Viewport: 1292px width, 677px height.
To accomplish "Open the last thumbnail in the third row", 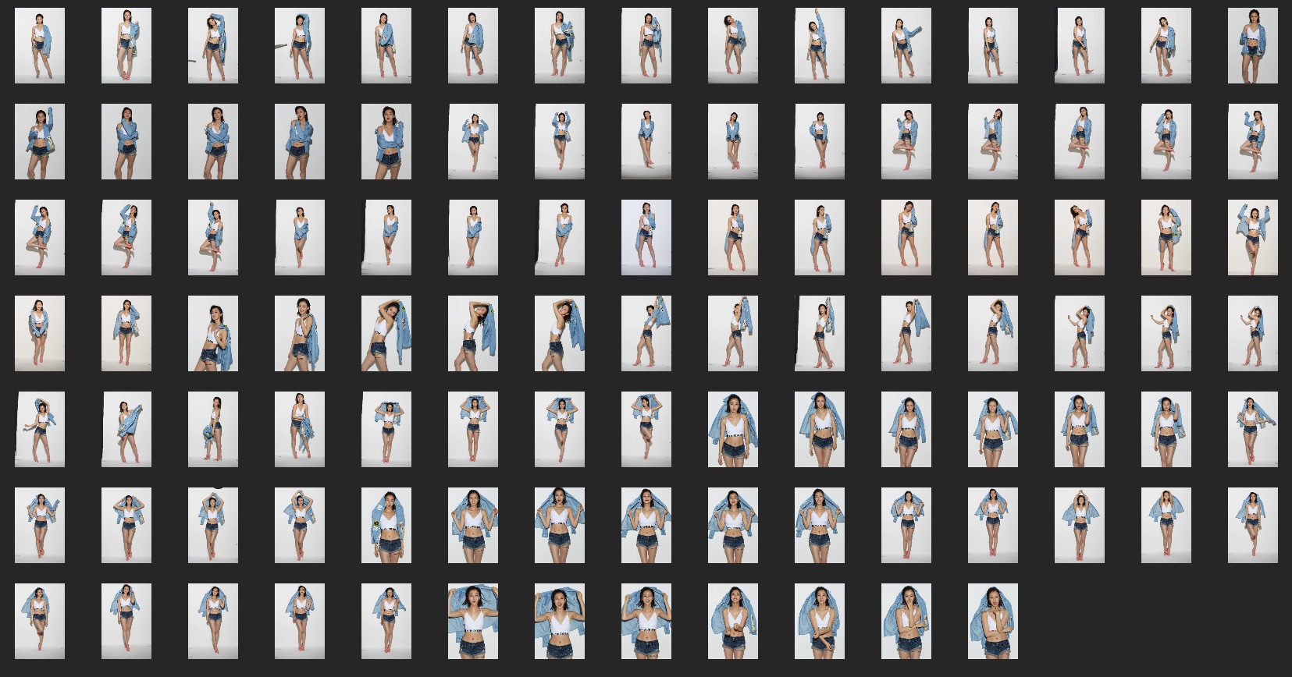I will 1253,238.
